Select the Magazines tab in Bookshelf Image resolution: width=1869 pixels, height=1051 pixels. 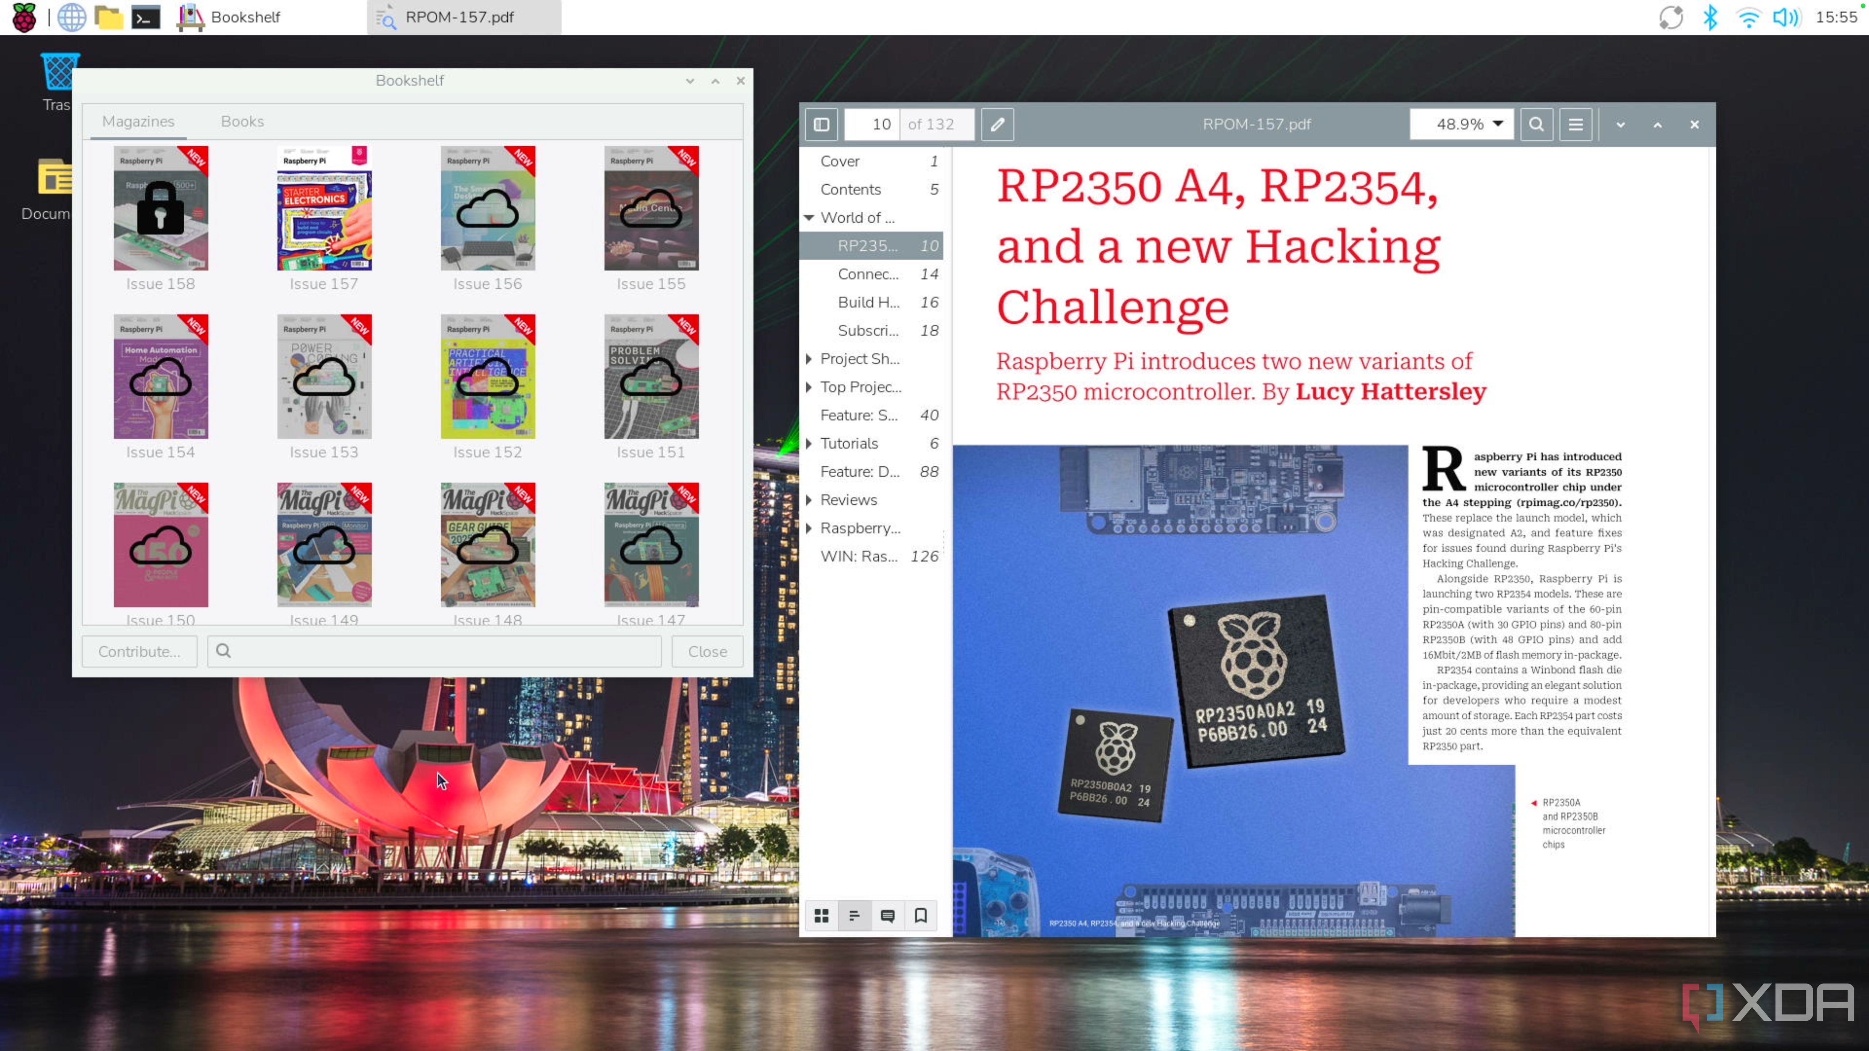(138, 121)
